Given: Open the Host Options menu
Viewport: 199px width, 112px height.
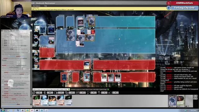Looking at the screenshot, I should coord(36,6).
